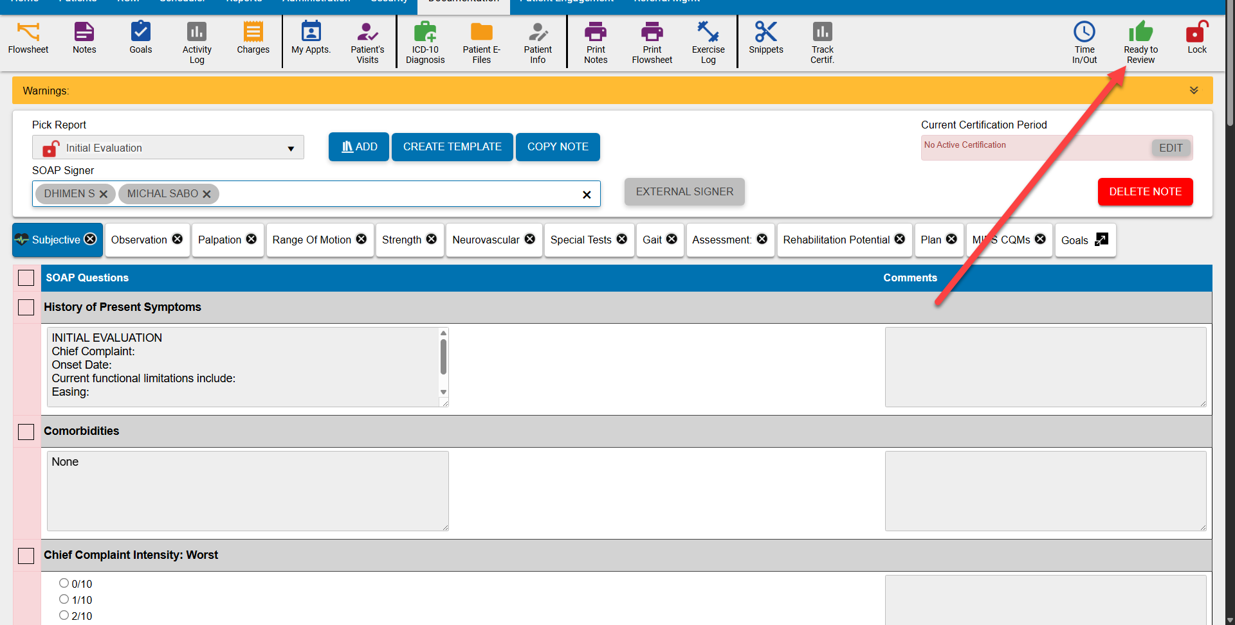Select the 0/10 pain intensity radio button

coord(64,582)
